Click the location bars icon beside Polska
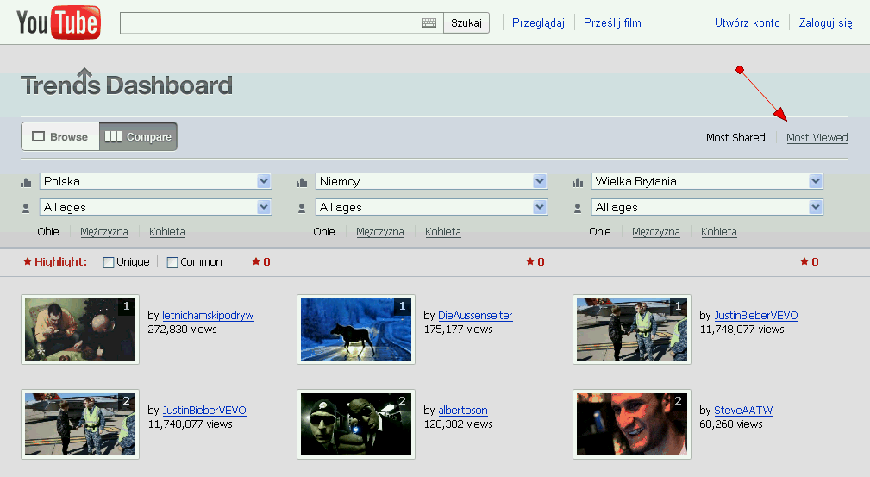 pos(26,182)
